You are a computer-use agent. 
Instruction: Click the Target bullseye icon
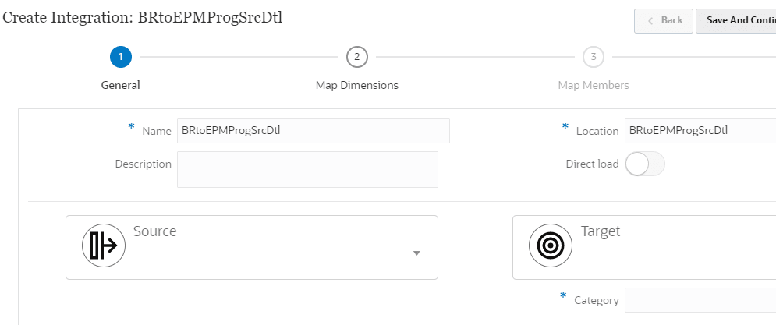(551, 246)
